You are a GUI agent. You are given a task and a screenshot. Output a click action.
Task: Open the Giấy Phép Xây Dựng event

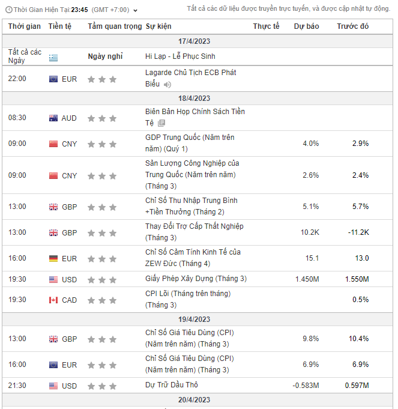(x=196, y=279)
